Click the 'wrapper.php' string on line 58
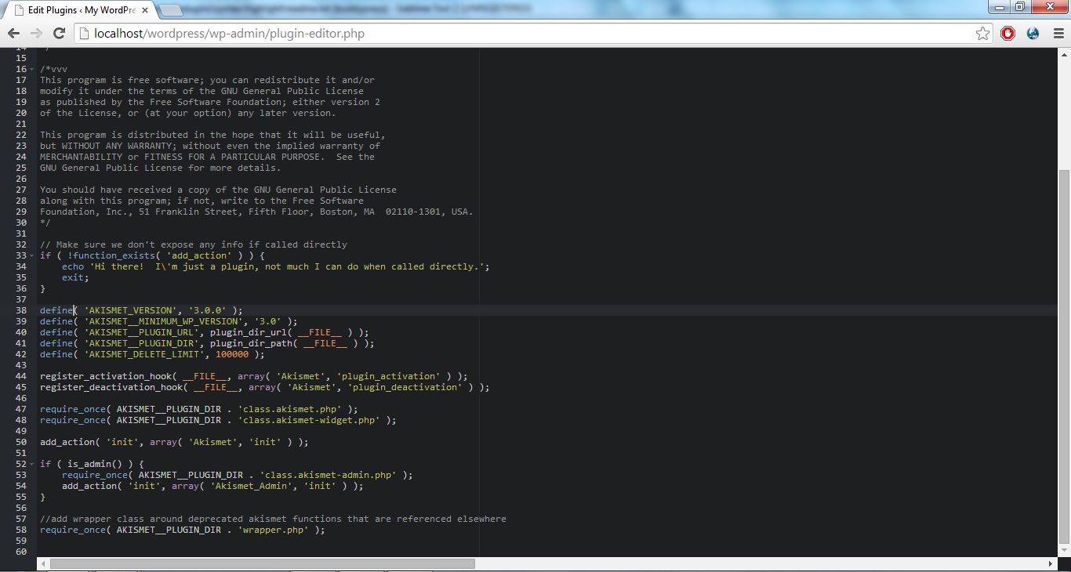 [273, 530]
